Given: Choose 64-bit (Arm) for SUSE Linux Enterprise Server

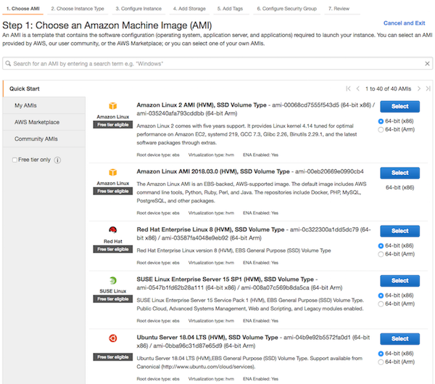Looking at the screenshot, I should pyautogui.click(x=381, y=303).
